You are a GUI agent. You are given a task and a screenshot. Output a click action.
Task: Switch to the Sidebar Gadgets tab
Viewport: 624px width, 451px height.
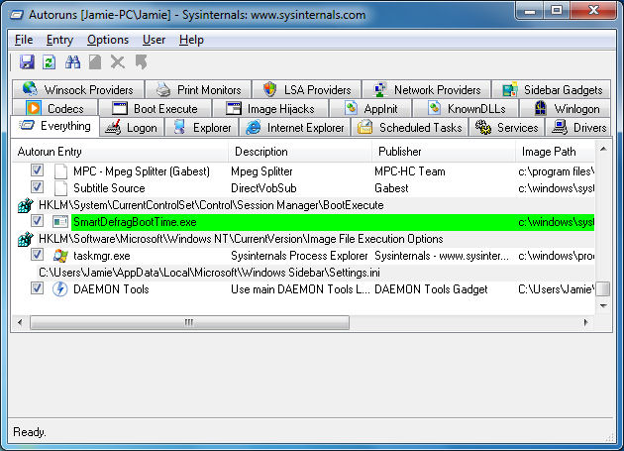pos(552,89)
